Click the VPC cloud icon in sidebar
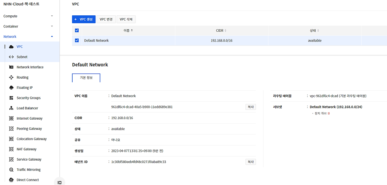This screenshot has height=185, width=387. point(11,47)
